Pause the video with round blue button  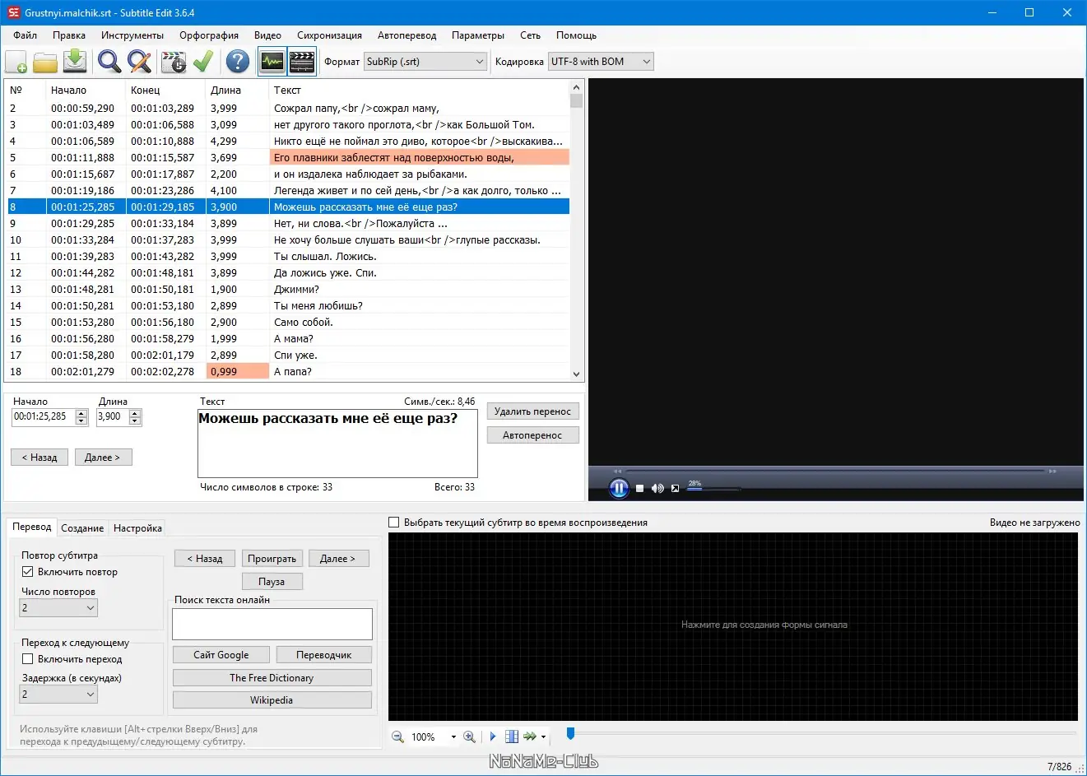(x=618, y=488)
